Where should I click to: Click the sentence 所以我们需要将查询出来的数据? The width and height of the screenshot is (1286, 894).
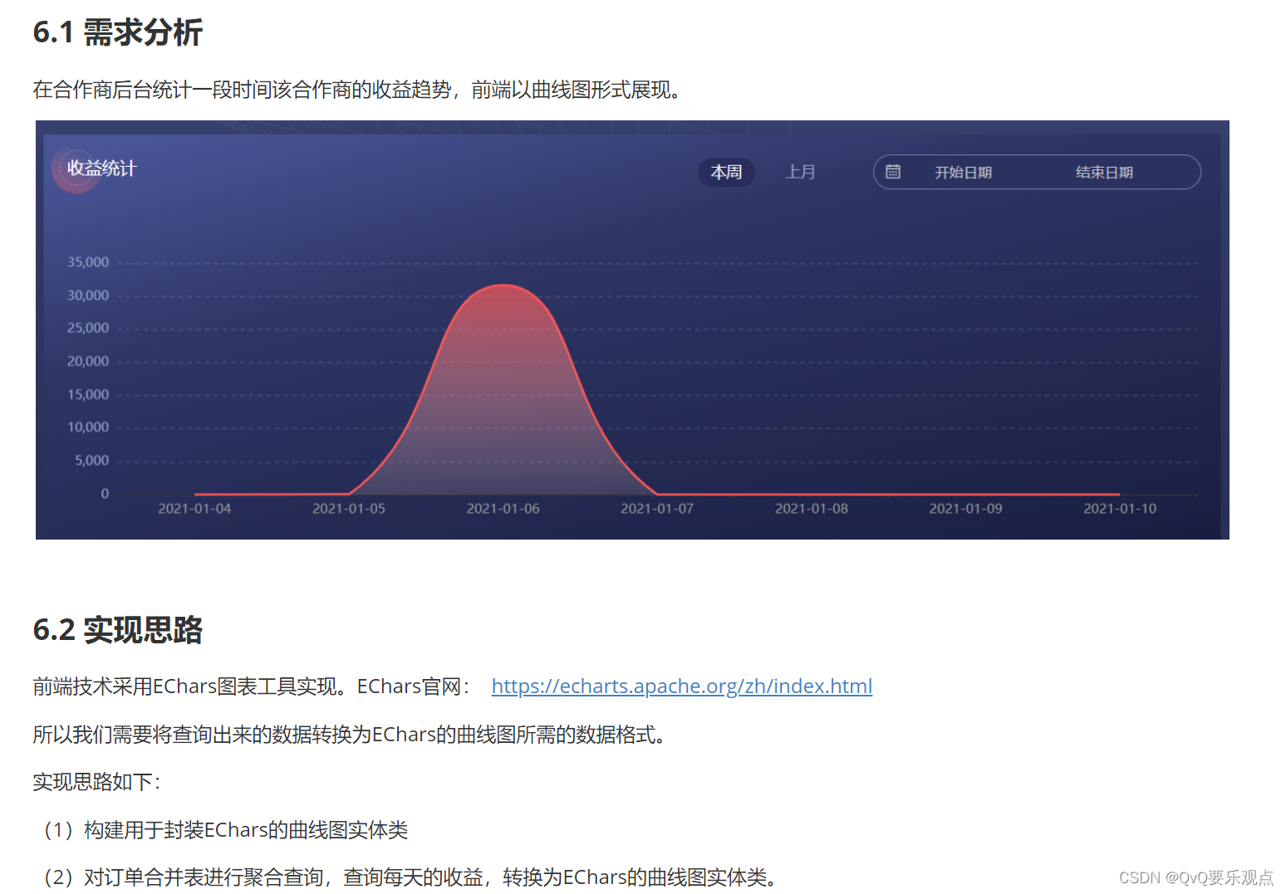pyautogui.click(x=350, y=735)
